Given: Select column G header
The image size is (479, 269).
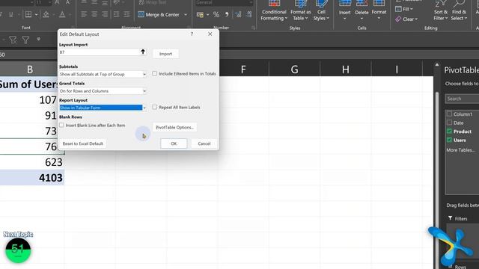Looking at the screenshot, I should tap(294, 69).
